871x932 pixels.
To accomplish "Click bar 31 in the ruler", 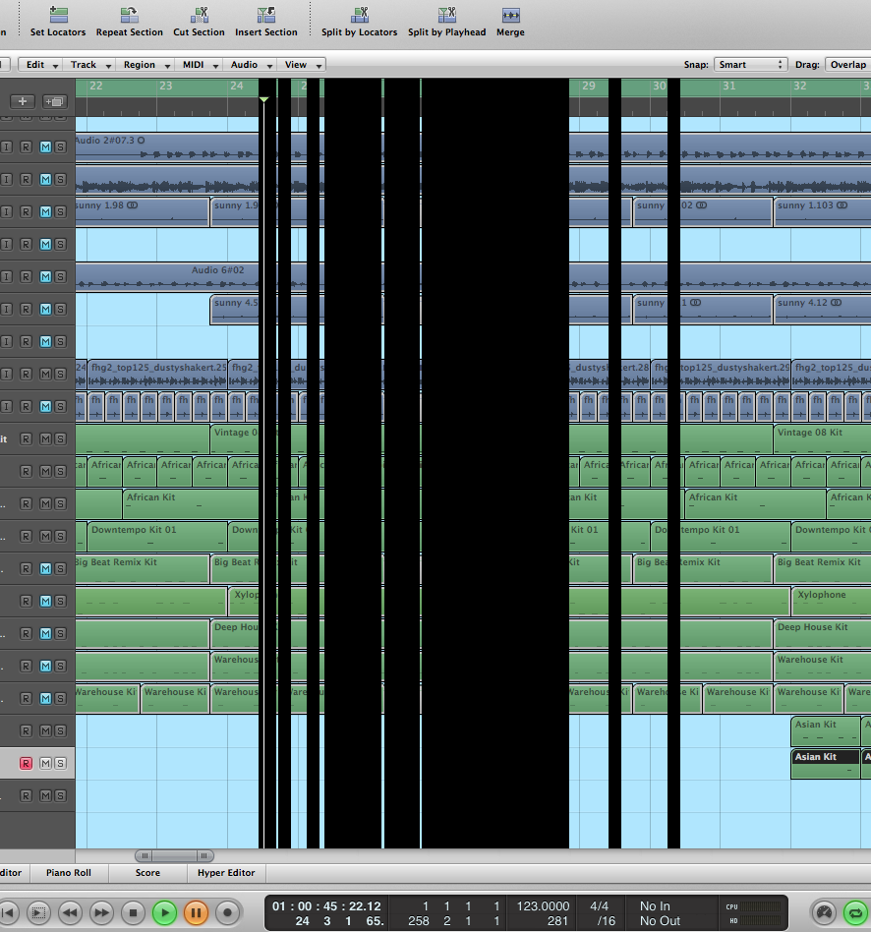I will (728, 87).
